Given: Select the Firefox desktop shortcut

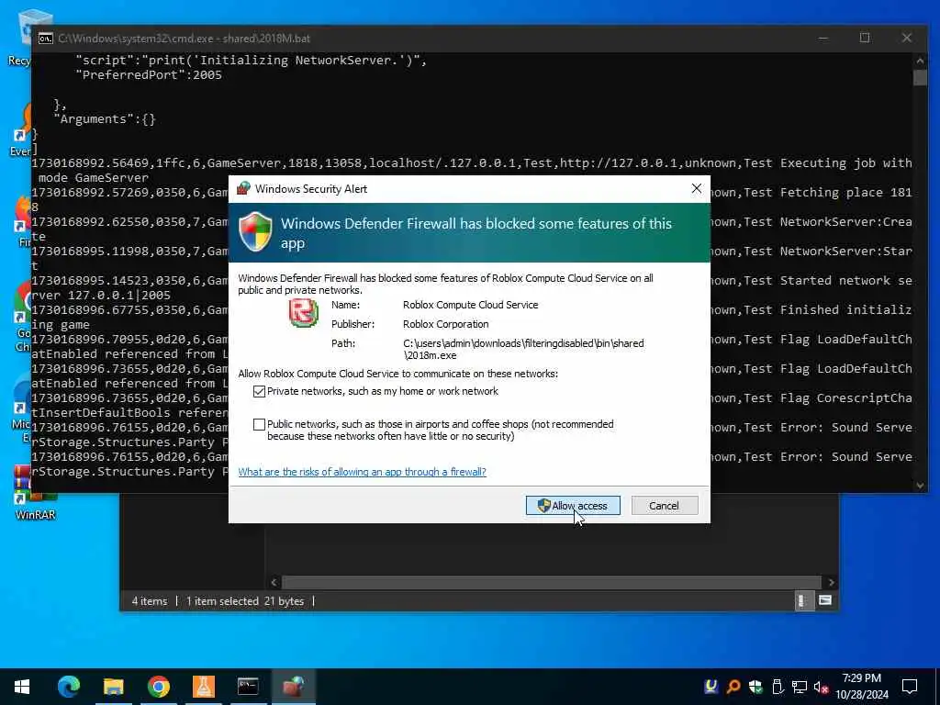Looking at the screenshot, I should [x=23, y=220].
